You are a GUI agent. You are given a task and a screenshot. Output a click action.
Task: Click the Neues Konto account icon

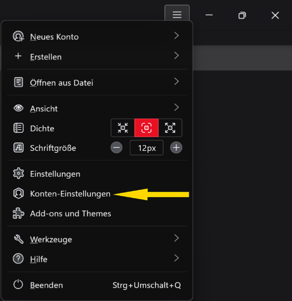click(19, 37)
